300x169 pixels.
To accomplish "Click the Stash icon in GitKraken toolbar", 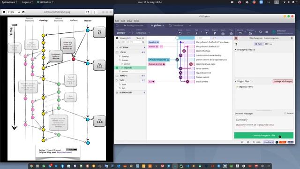I will (223, 33).
